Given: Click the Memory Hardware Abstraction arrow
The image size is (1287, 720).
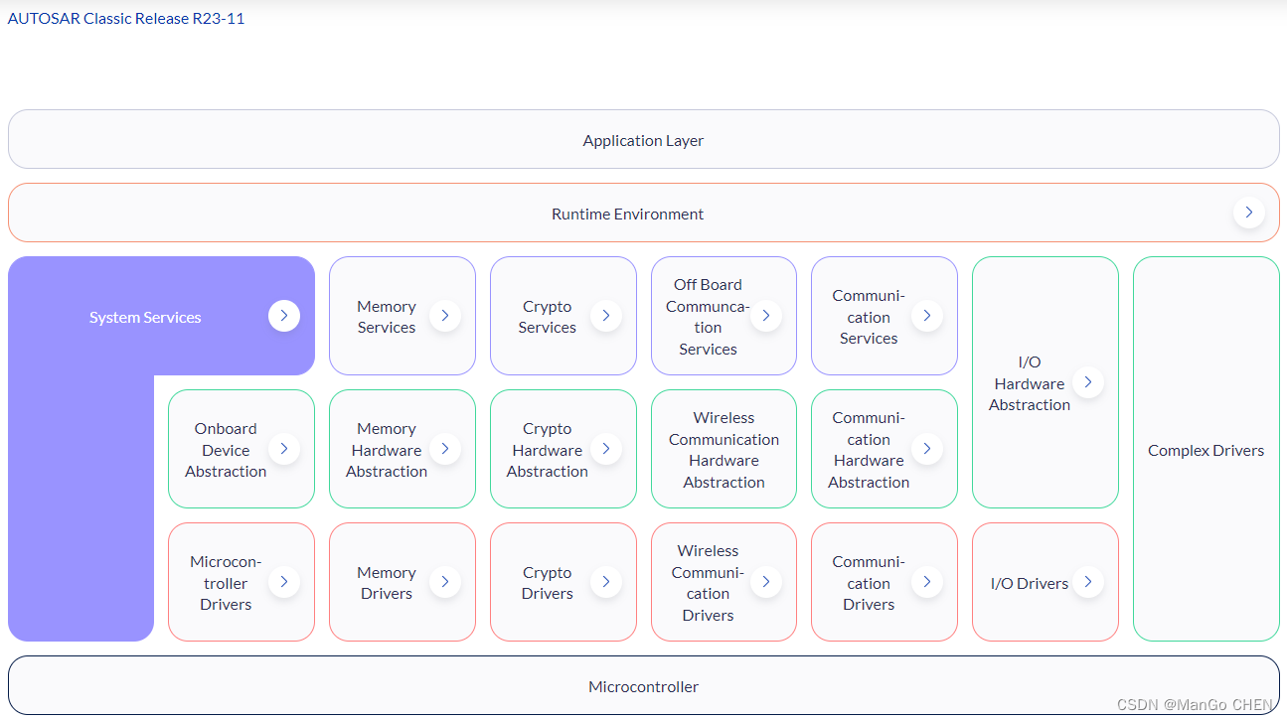Looking at the screenshot, I should pos(445,448).
